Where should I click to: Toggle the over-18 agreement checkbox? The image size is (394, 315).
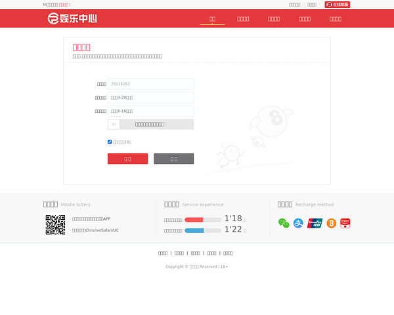point(110,142)
